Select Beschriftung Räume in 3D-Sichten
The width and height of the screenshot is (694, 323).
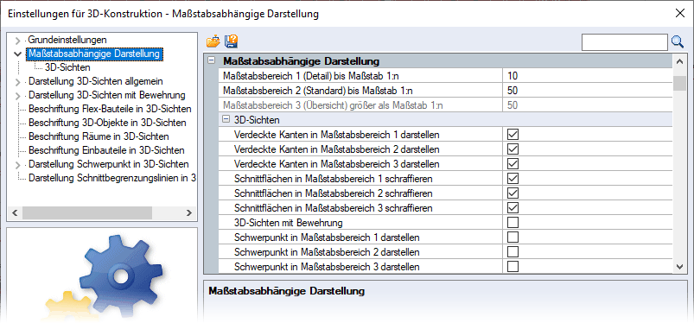tap(99, 136)
